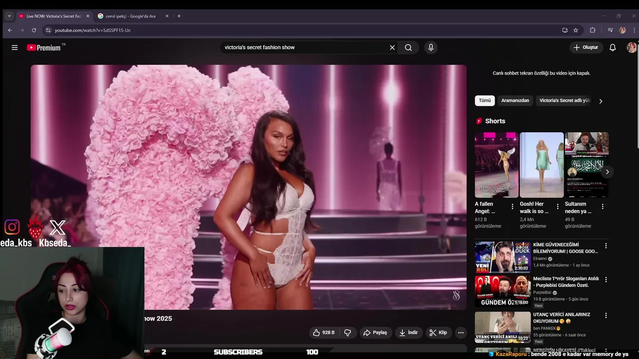This screenshot has width=639, height=359.
Task: Open the Goose Goo video thumbnail
Action: [503, 257]
